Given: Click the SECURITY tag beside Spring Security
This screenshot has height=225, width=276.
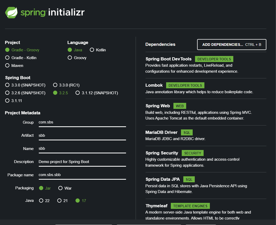Looking at the screenshot, I should pos(193,153).
